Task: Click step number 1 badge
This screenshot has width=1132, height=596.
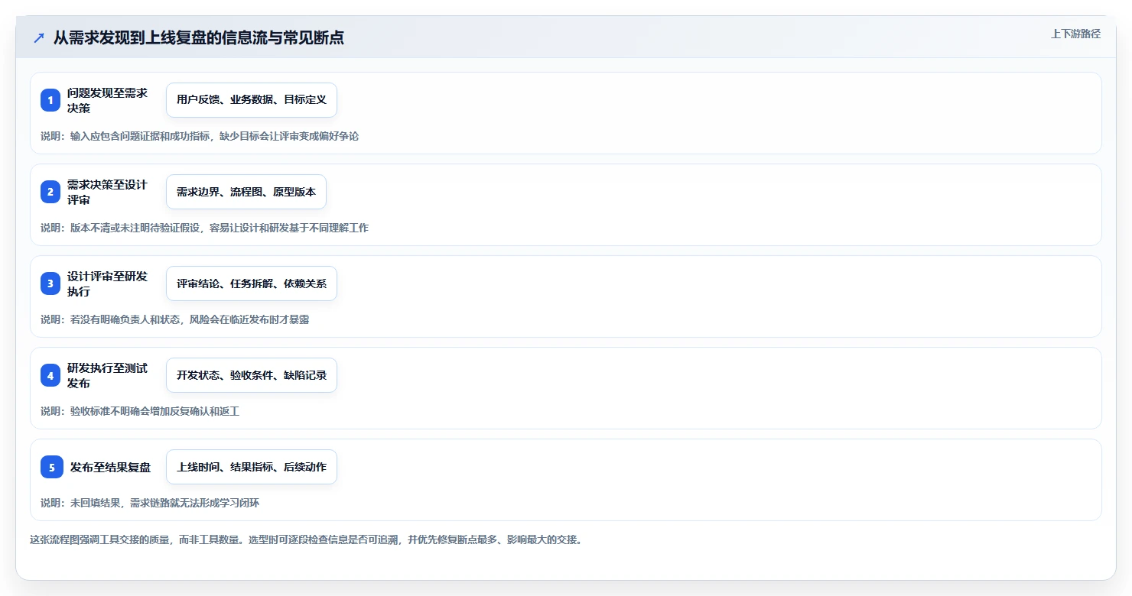Action: [50, 100]
